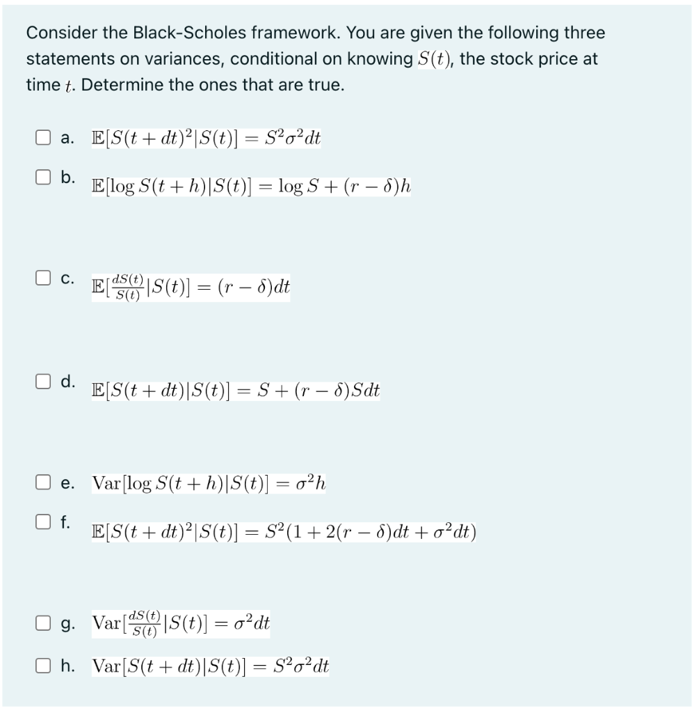
Task: Mark option d as selected
Action: (x=42, y=379)
